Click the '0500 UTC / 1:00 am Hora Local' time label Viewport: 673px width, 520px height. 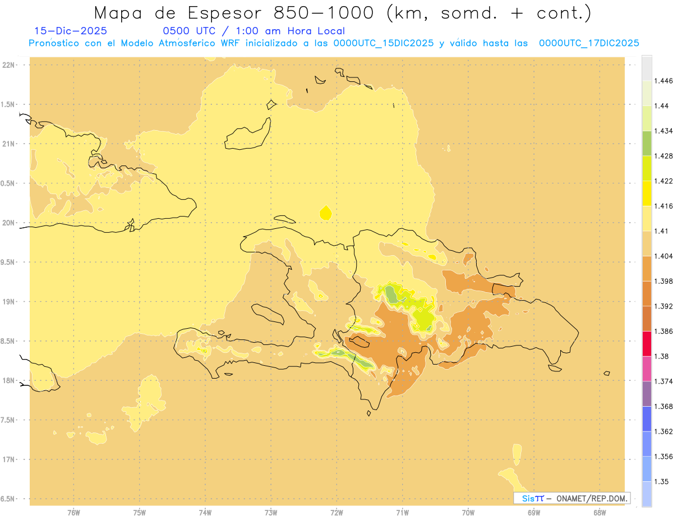254,31
